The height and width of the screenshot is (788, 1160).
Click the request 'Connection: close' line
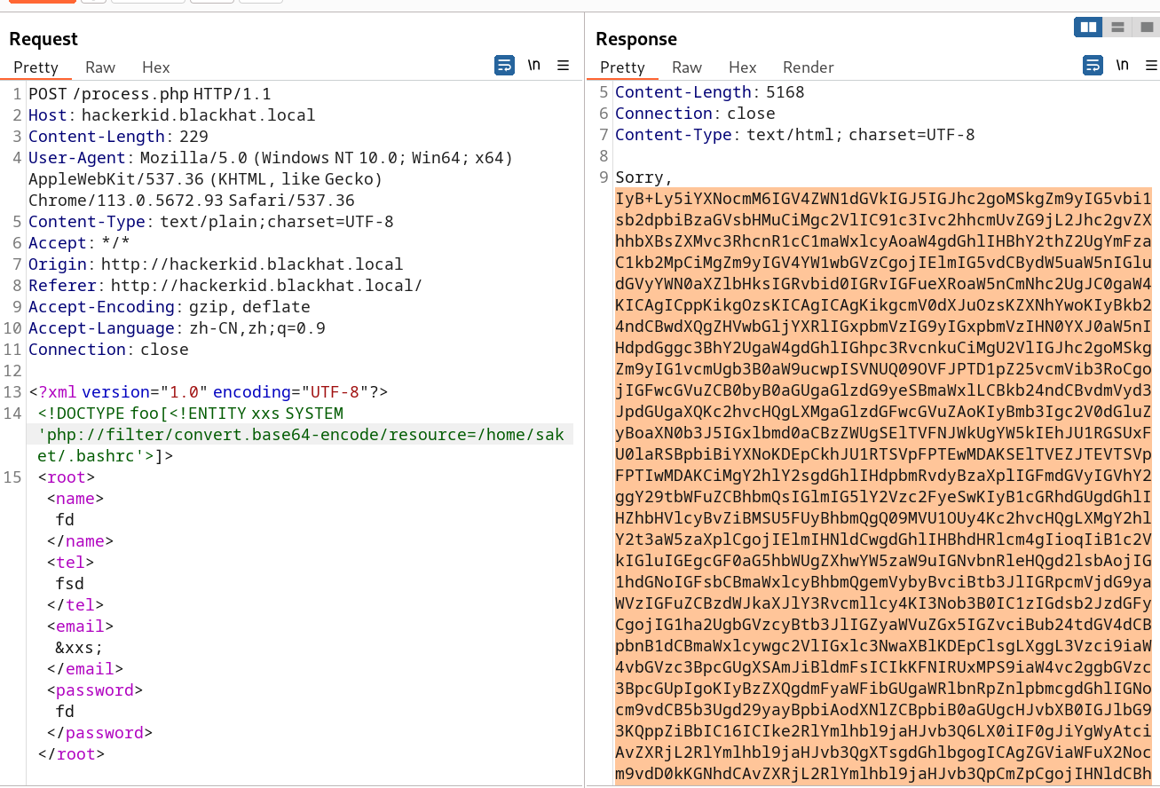pyautogui.click(x=108, y=350)
